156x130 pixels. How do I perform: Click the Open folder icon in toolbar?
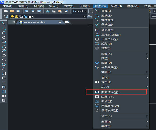click(12, 11)
